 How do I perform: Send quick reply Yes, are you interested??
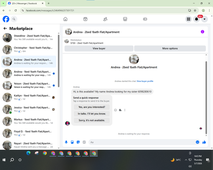pyautogui.click(x=92, y=107)
